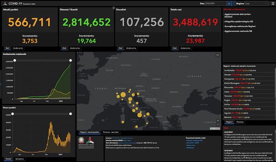Image resolution: width=276 pixels, height=162 pixels.
Task: Open the map legend grid icon
Action: [218, 55]
